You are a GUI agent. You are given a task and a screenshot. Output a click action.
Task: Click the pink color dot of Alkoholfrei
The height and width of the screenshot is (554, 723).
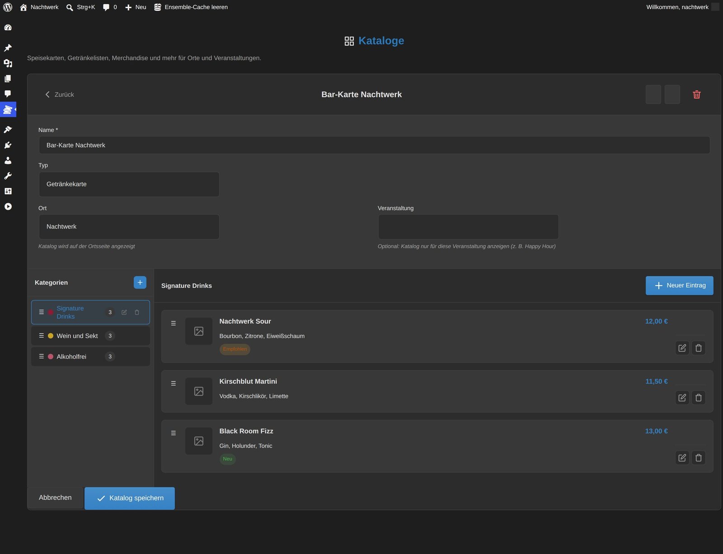coord(51,357)
